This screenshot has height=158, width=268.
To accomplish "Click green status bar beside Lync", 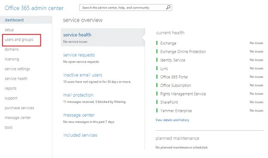I will (157, 68).
